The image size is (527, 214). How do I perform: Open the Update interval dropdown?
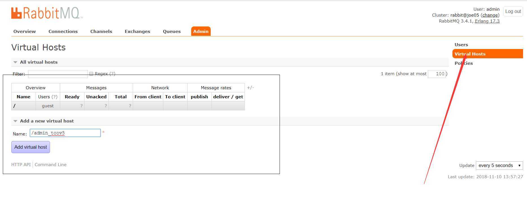point(499,166)
